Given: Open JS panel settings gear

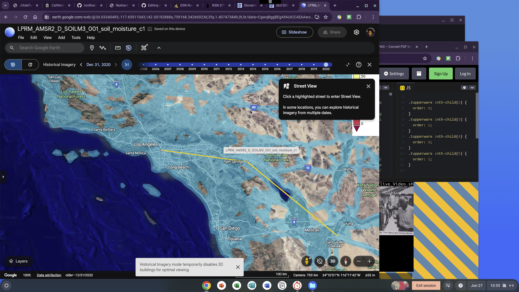Looking at the screenshot, I should coord(464,88).
